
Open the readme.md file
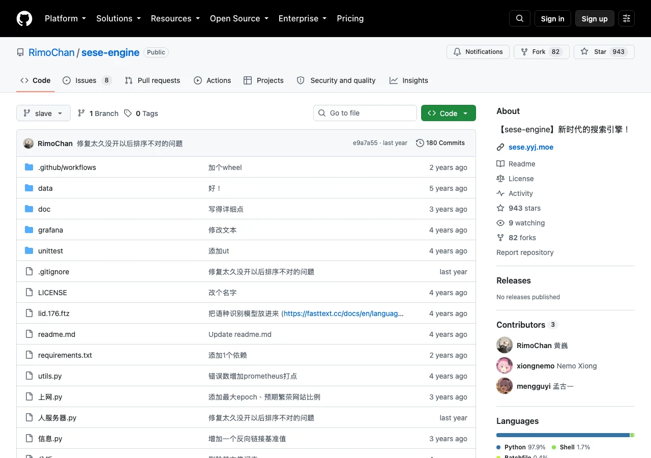56,334
